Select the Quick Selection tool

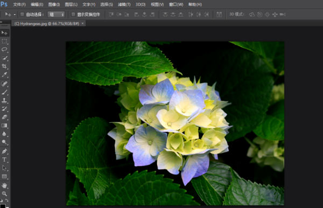point(4,58)
